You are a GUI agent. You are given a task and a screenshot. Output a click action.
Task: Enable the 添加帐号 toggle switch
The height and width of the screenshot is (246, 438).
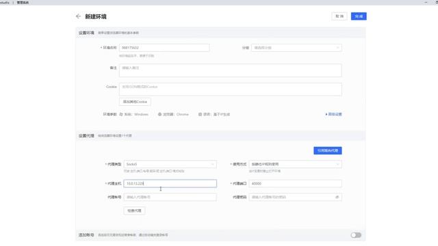click(x=356, y=235)
